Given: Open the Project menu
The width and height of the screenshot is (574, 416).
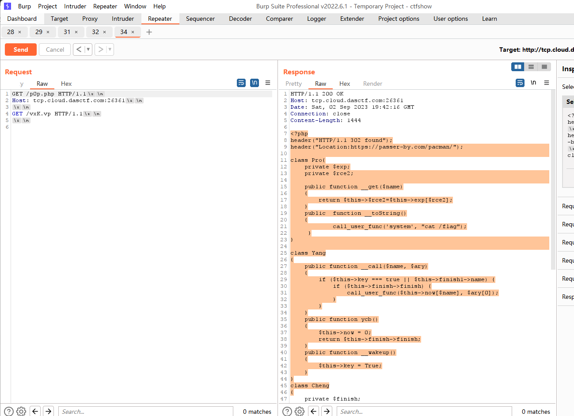Looking at the screenshot, I should (x=47, y=6).
